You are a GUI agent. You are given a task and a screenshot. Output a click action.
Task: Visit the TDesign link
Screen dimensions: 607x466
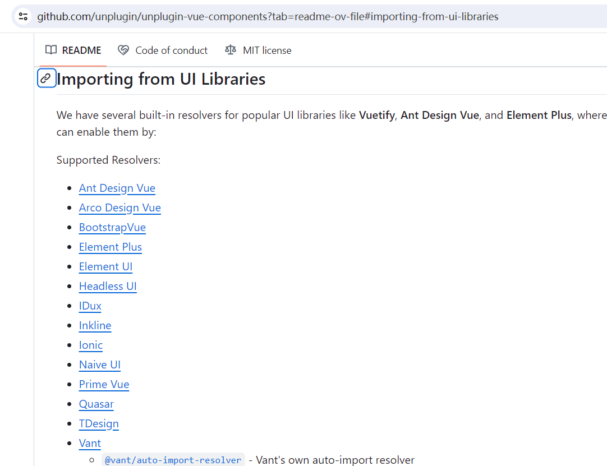pos(99,424)
